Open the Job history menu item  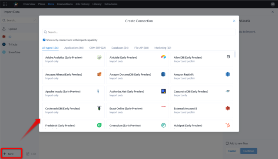[x=83, y=4]
